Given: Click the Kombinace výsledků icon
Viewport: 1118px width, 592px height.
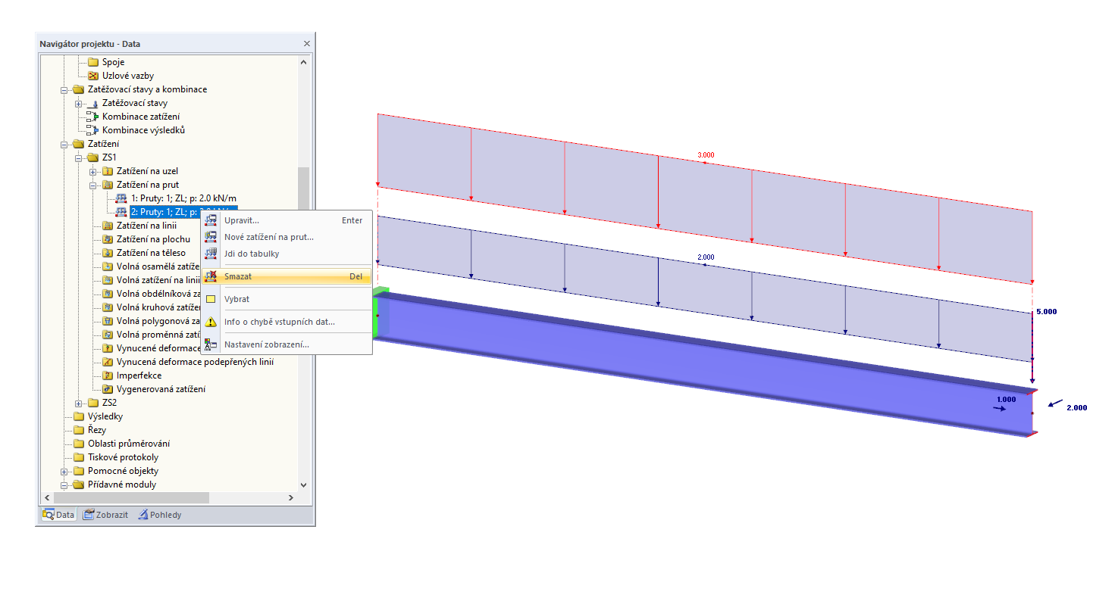Looking at the screenshot, I should 93,130.
